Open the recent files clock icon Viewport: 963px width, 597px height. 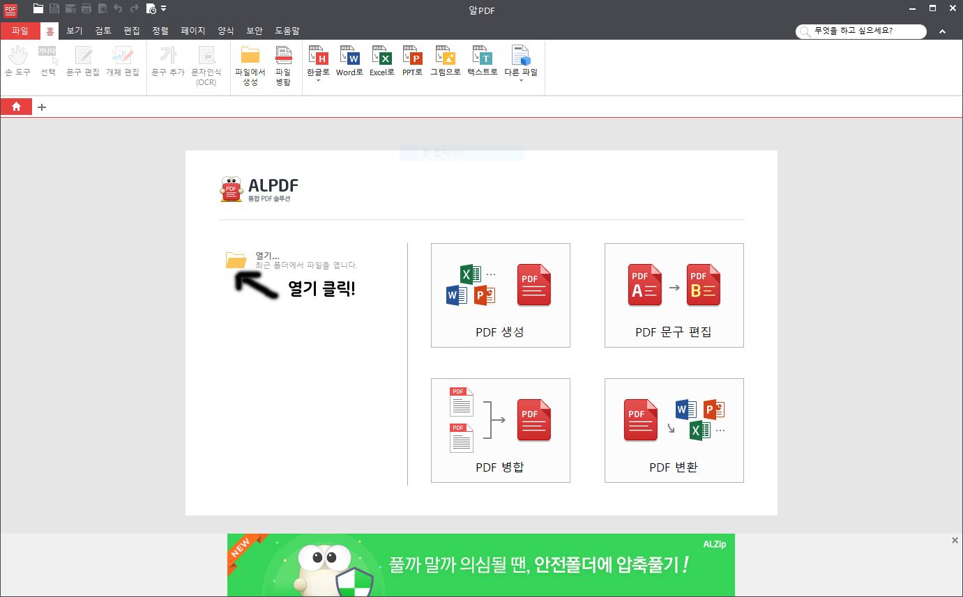coord(151,9)
